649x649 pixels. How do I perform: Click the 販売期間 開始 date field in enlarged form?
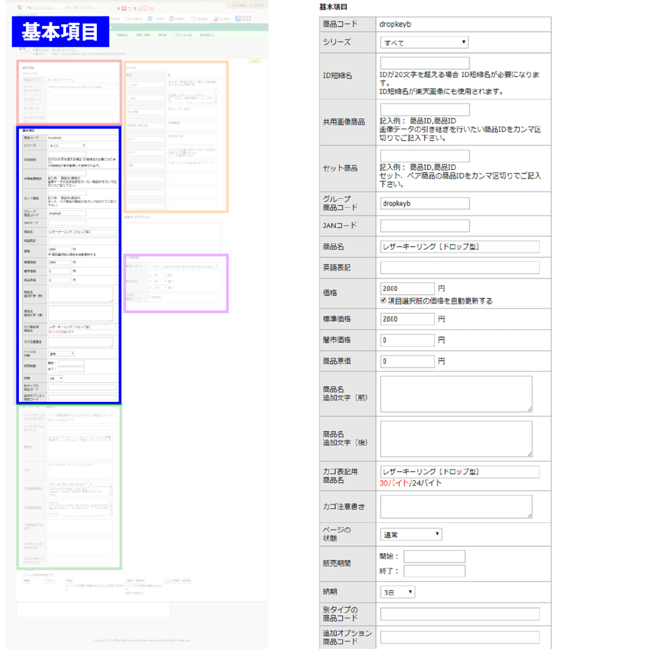[434, 556]
